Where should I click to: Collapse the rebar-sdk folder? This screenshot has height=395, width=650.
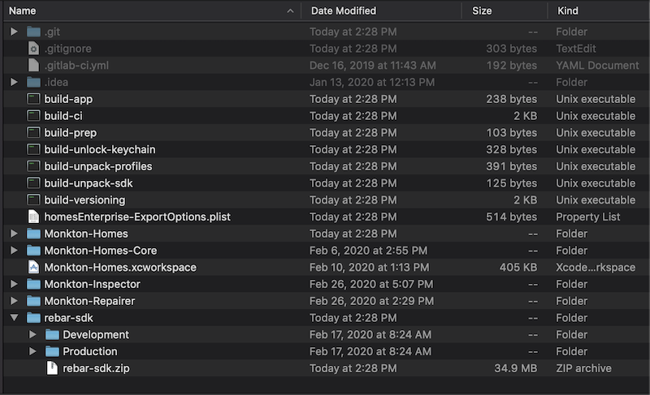coord(14,318)
